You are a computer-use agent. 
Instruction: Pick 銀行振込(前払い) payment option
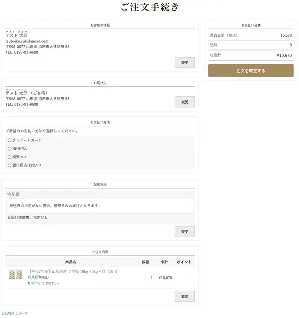tap(10, 165)
